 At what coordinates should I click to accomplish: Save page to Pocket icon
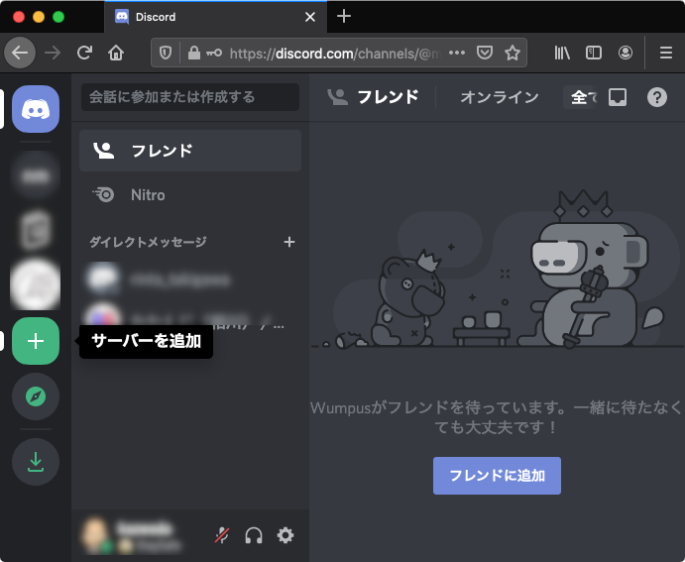click(485, 53)
